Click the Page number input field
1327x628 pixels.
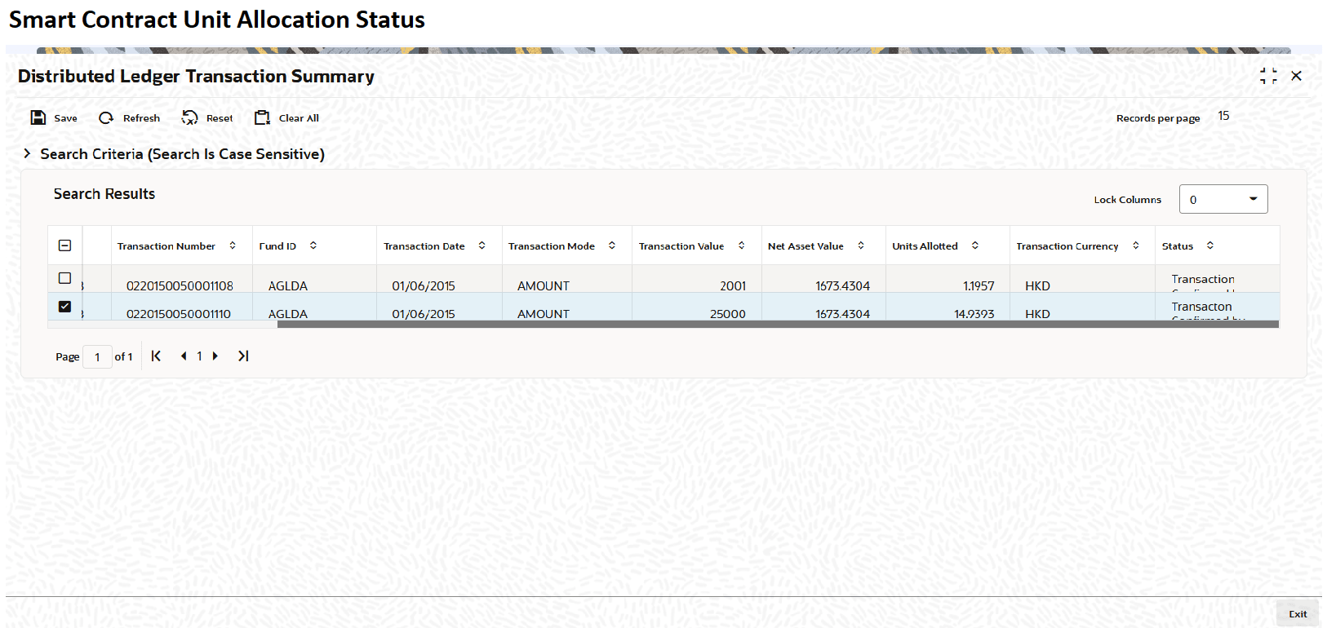pyautogui.click(x=97, y=356)
